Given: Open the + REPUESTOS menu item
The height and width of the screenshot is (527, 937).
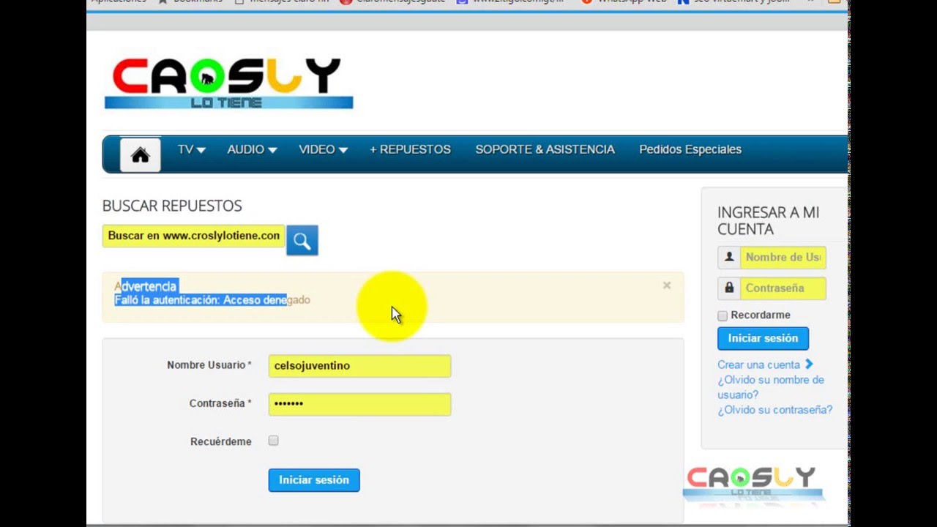Looking at the screenshot, I should click(x=410, y=149).
